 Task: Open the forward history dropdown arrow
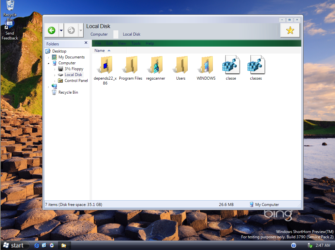point(81,30)
